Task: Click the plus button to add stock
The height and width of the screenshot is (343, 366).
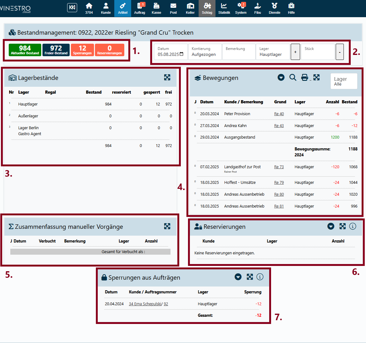Action: pyautogui.click(x=295, y=52)
